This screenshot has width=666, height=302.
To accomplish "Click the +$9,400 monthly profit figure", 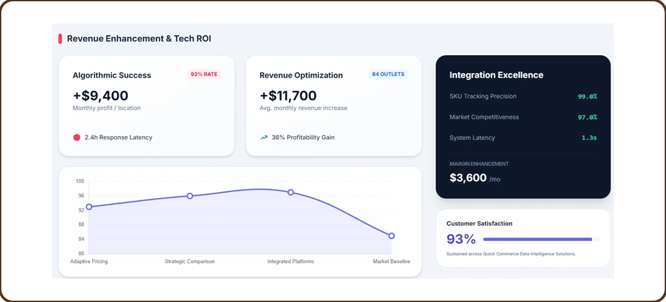I will click(101, 95).
